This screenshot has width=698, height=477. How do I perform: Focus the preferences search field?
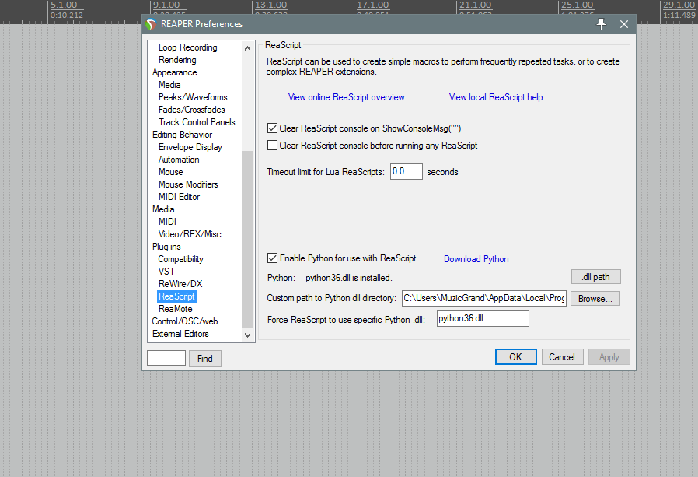click(x=166, y=358)
